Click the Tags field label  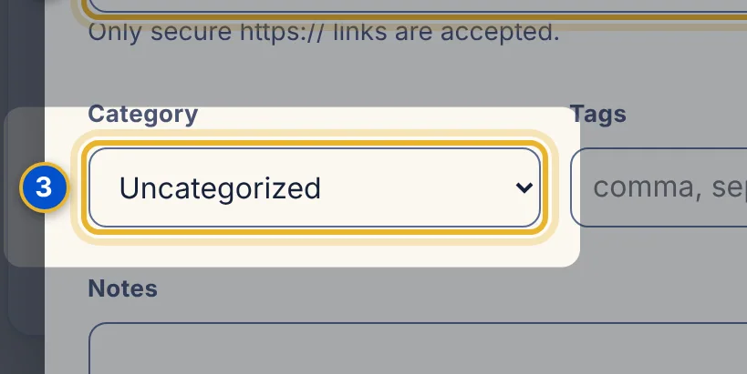(598, 114)
